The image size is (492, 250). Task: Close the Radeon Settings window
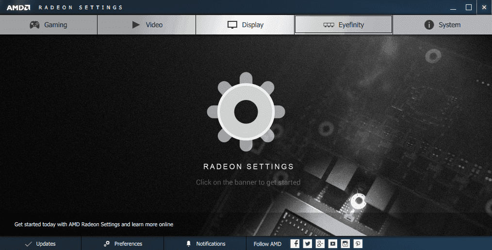pos(484,7)
